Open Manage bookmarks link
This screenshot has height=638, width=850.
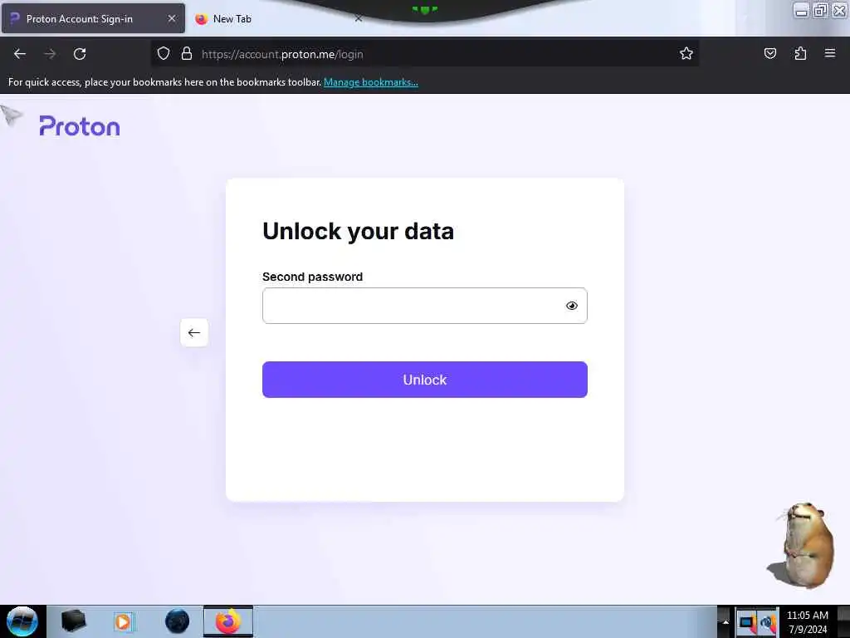tap(371, 82)
